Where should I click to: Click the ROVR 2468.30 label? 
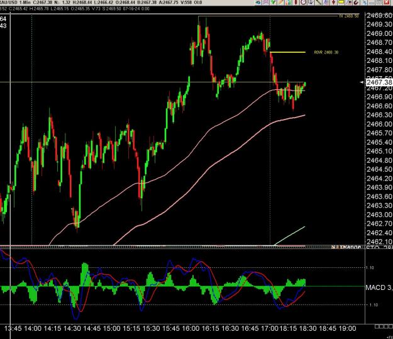[x=326, y=52]
